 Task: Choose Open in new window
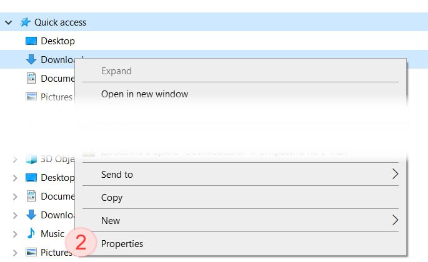(x=144, y=94)
